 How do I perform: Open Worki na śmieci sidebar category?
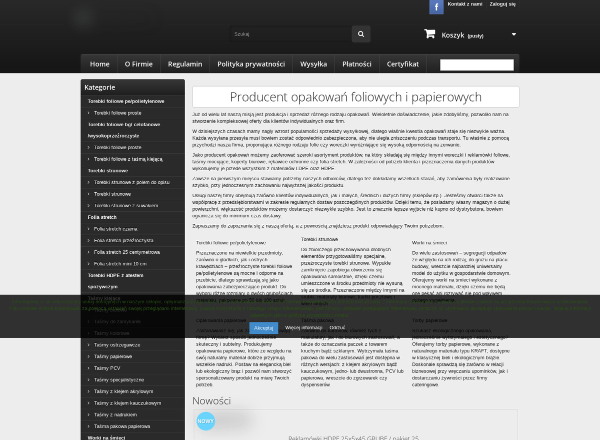(x=106, y=437)
